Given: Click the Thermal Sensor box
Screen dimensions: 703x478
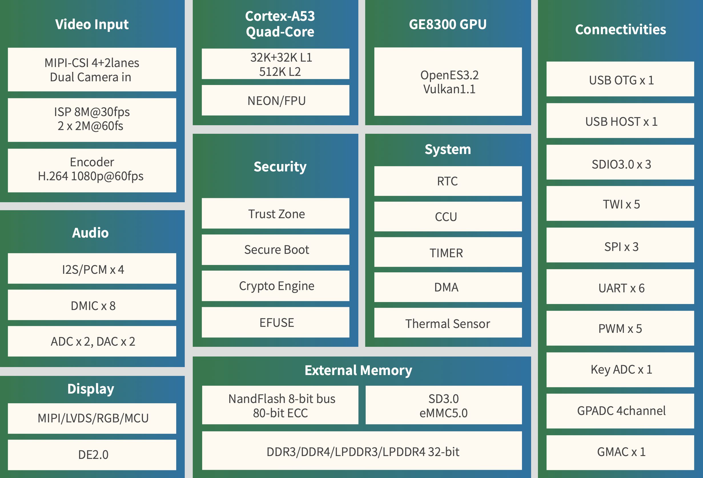Looking at the screenshot, I should coord(448,323).
